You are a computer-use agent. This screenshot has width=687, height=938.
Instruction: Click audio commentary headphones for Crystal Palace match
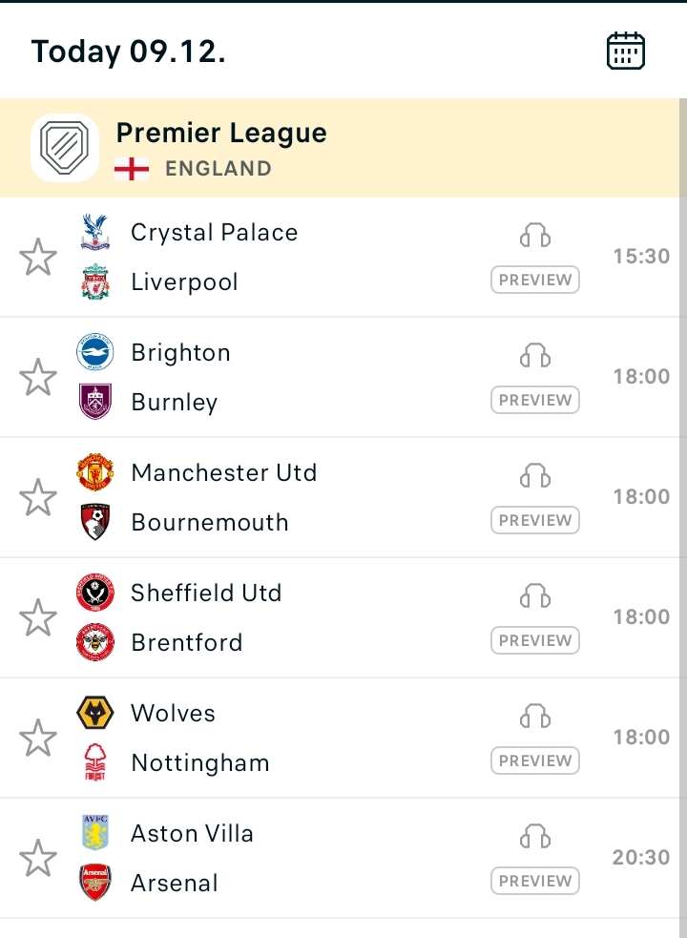pos(535,235)
